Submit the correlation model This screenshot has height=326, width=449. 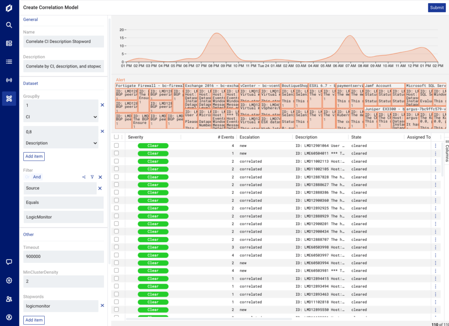437,8
